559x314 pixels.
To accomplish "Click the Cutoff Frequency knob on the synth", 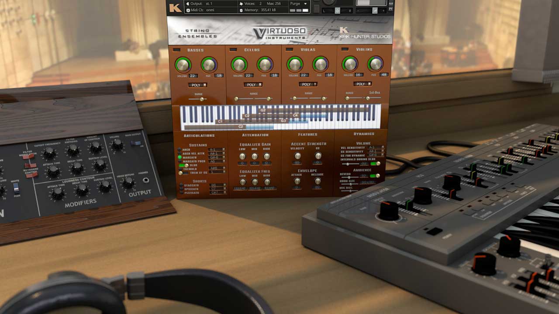I will (x=49, y=153).
